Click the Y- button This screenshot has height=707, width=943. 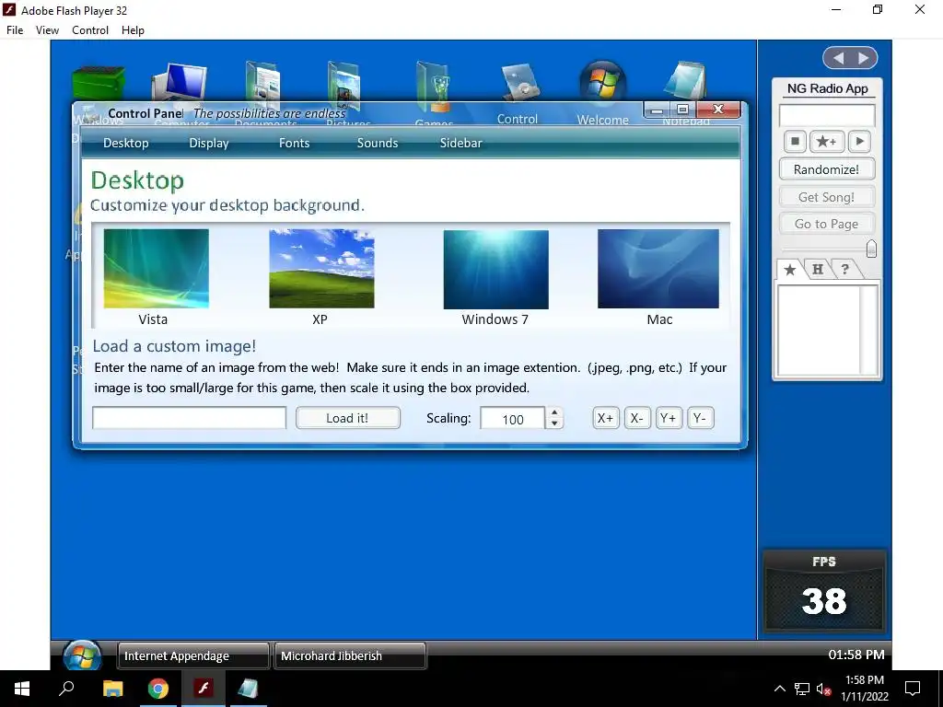tap(700, 418)
